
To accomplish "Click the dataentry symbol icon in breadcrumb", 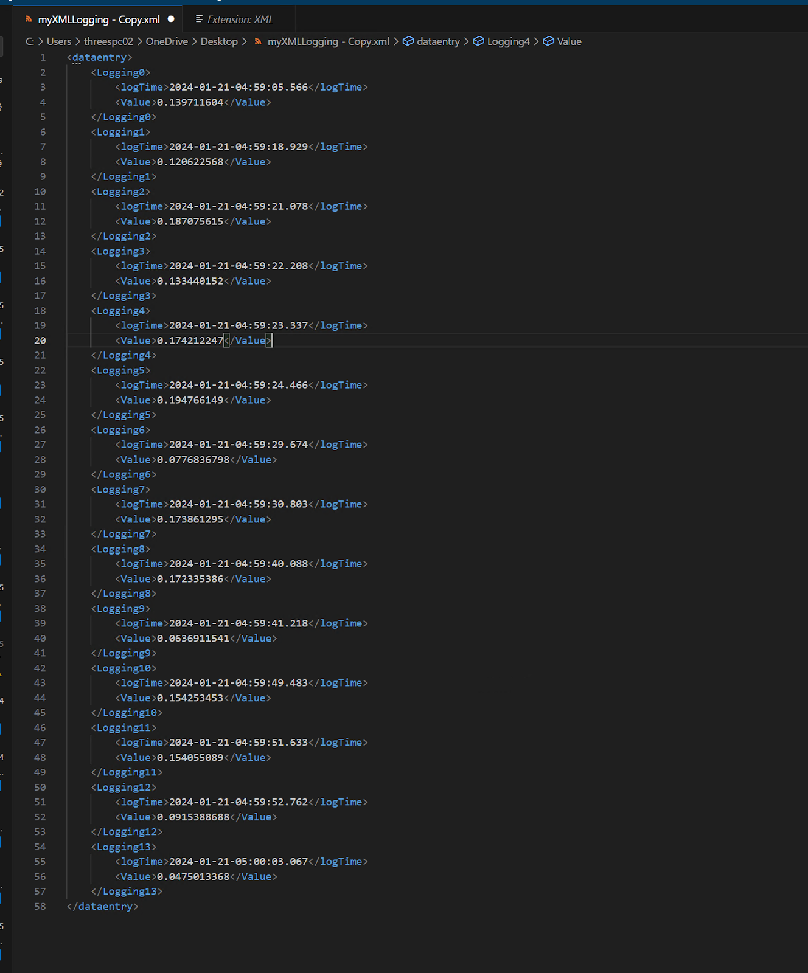I will 408,41.
